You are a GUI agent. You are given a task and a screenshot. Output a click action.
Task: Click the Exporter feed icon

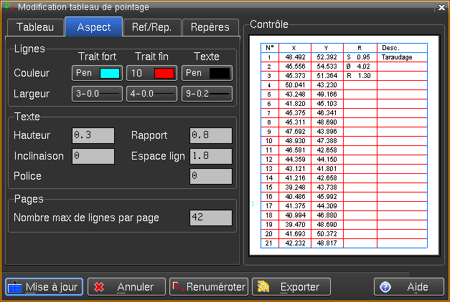(263, 287)
